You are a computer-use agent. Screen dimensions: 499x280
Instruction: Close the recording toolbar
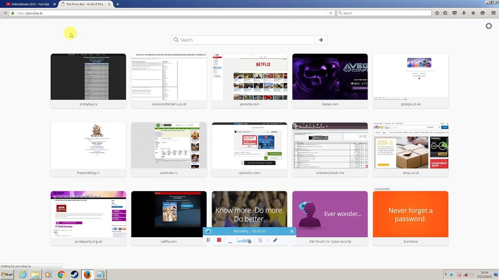click(x=292, y=231)
